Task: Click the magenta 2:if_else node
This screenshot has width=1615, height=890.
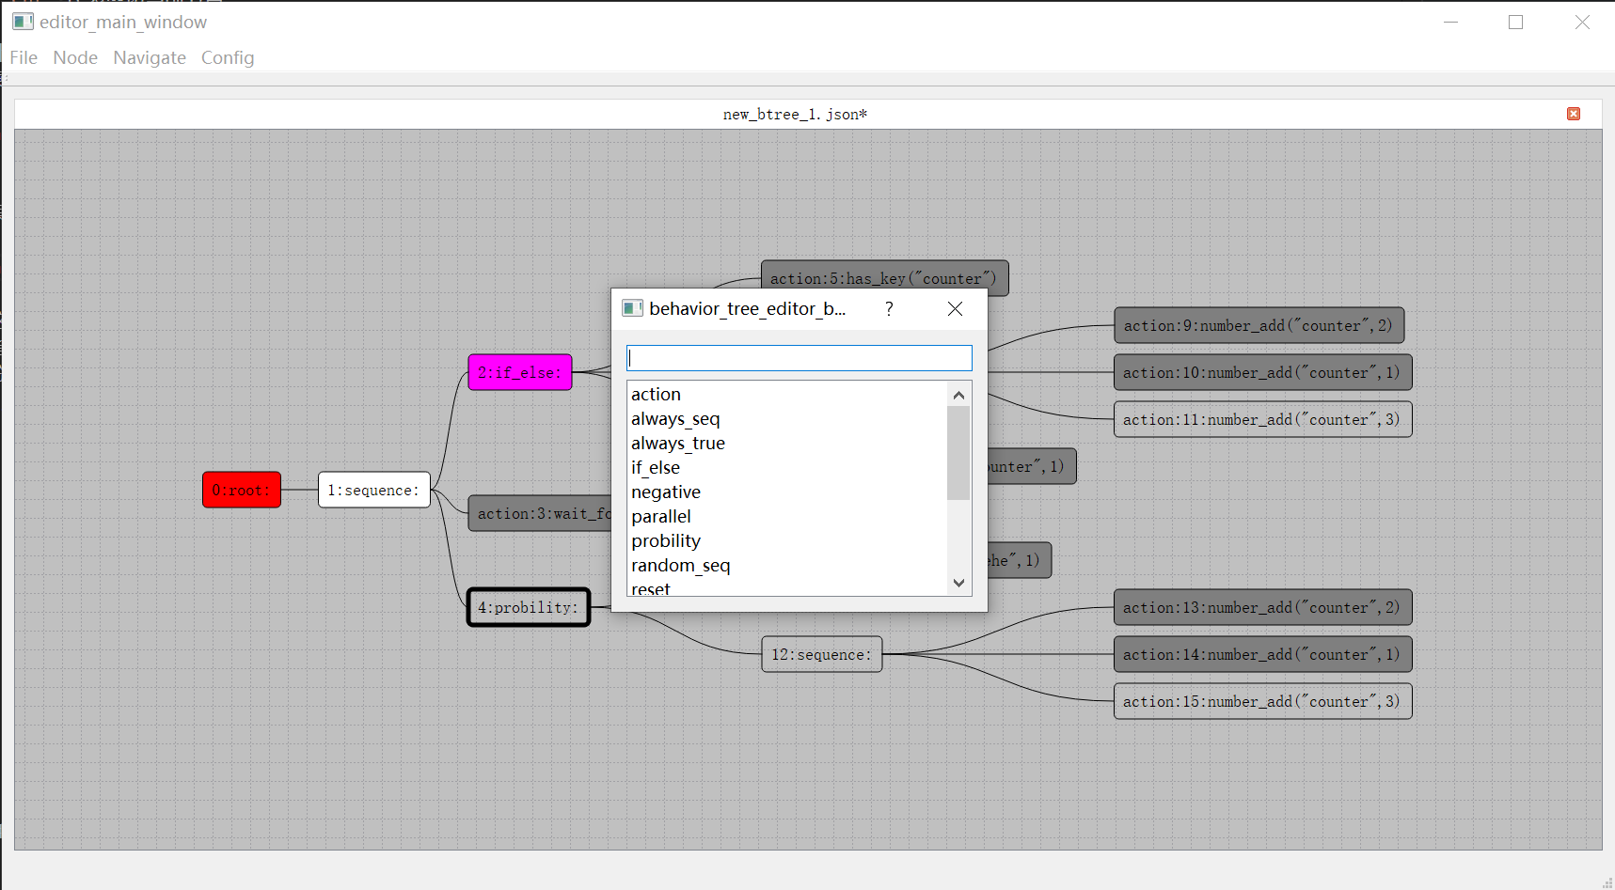Action: [x=519, y=372]
